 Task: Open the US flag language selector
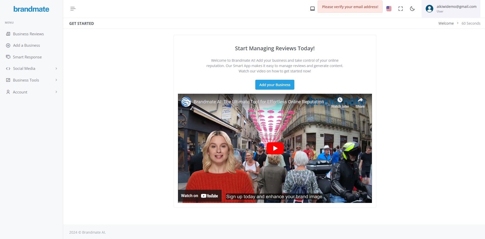tap(389, 9)
